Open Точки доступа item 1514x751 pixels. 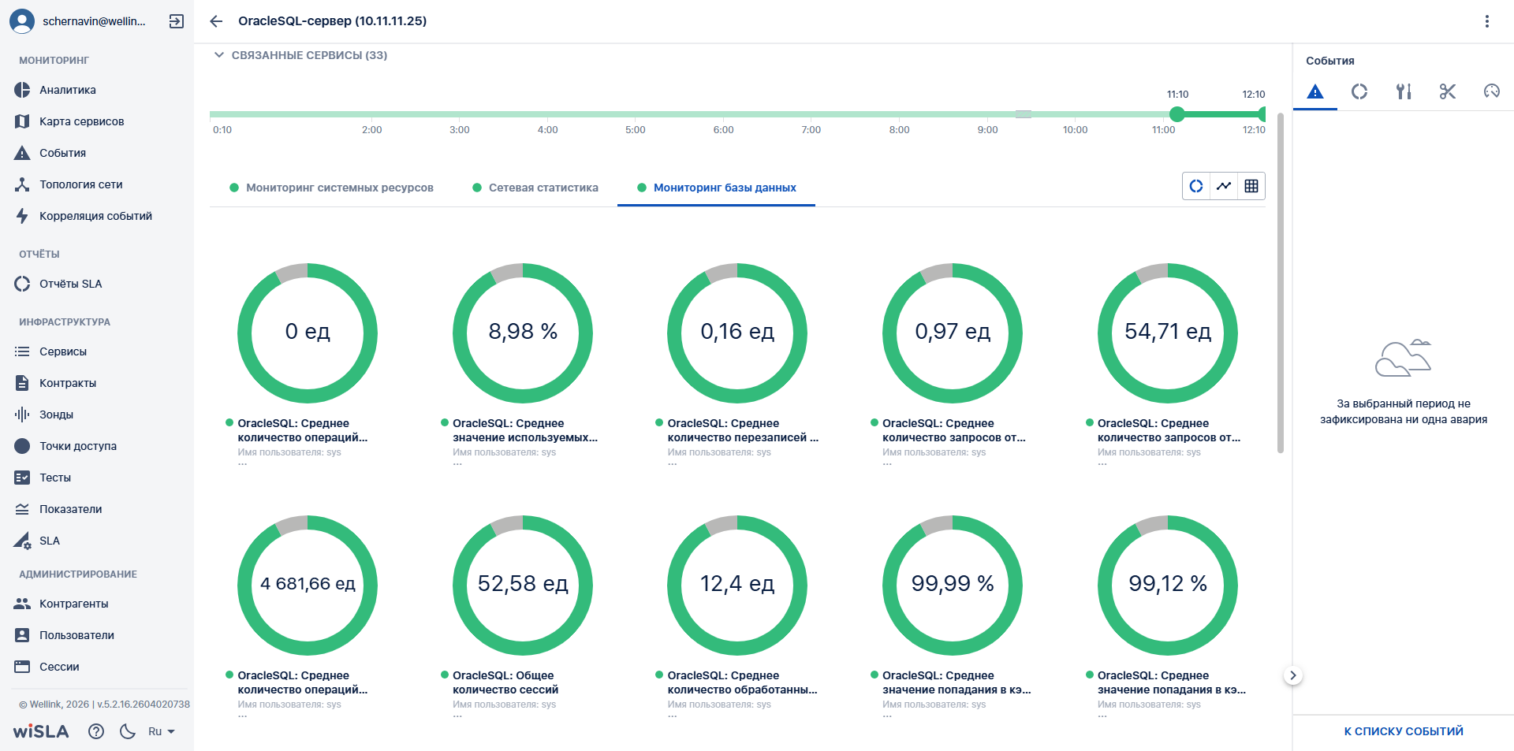point(97,446)
